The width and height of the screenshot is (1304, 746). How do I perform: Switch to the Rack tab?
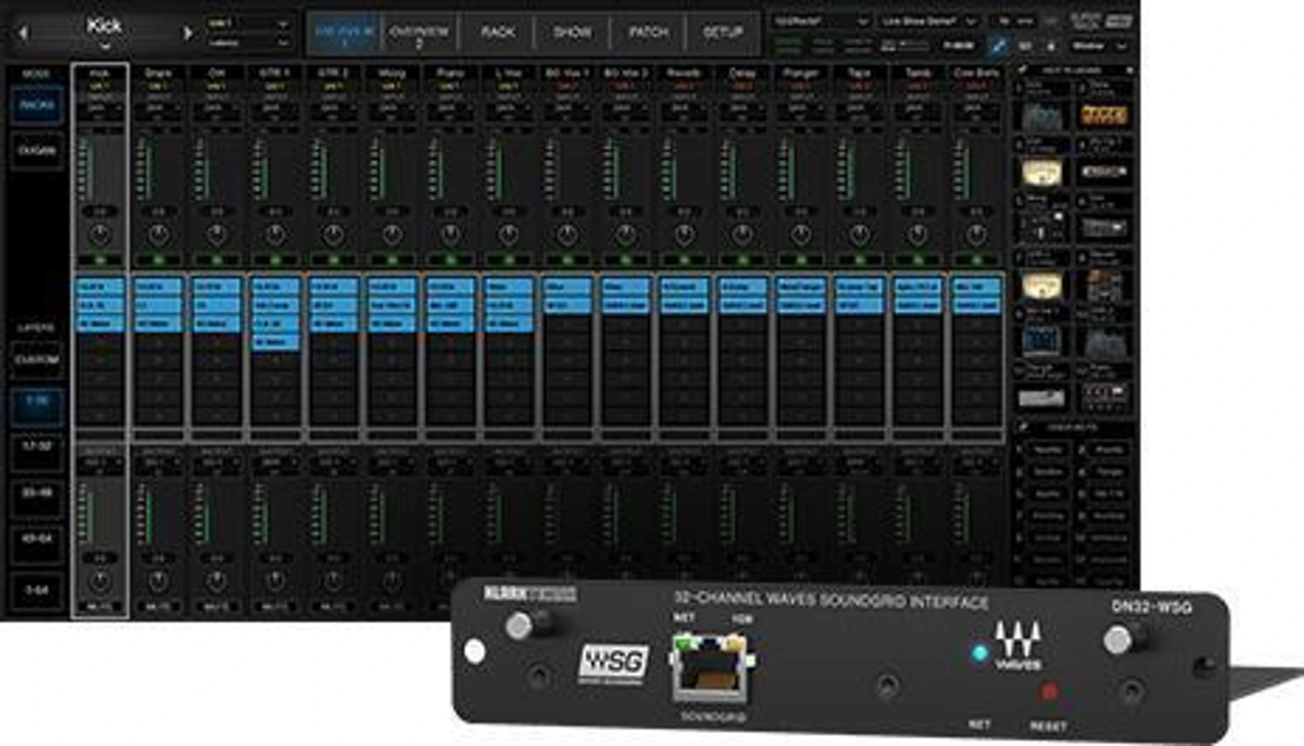498,33
